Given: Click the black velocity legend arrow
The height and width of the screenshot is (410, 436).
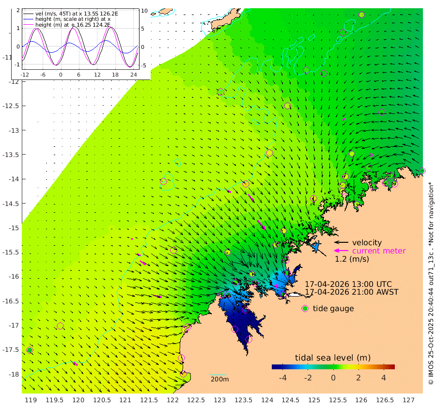Looking at the screenshot, I should click(341, 242).
